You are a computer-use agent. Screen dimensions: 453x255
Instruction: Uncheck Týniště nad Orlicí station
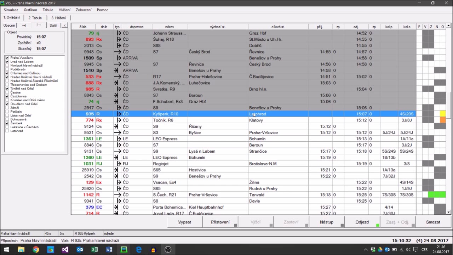7,89
